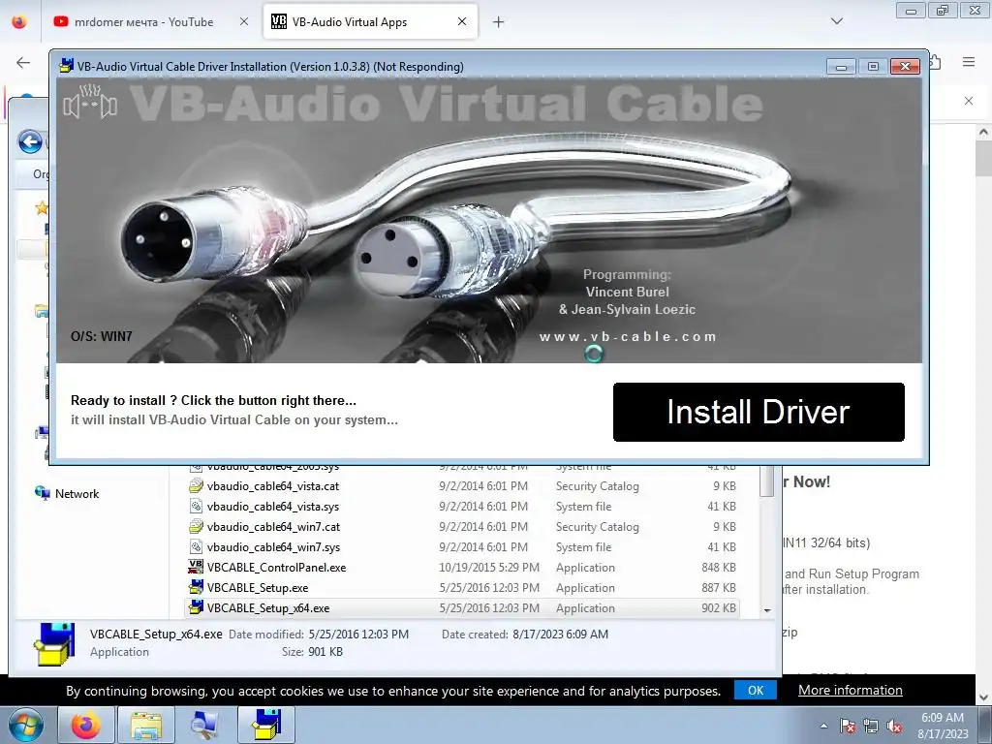Click the vbaudio_cable64_vista.sys file icon
This screenshot has height=744, width=992.
point(196,506)
